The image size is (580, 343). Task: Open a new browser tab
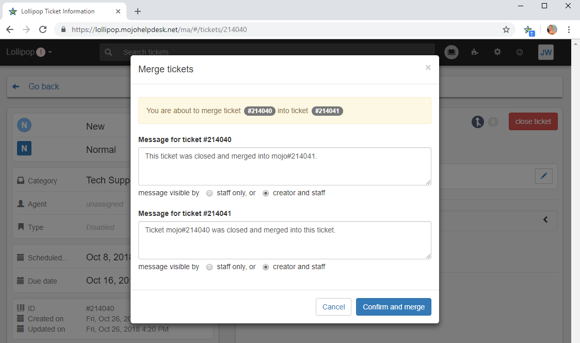(138, 11)
